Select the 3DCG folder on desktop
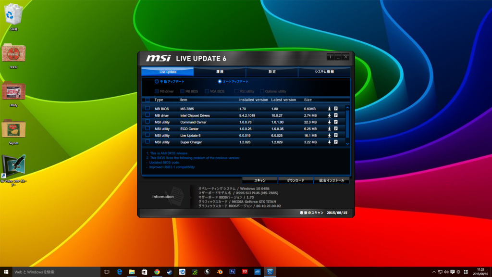 point(13,56)
